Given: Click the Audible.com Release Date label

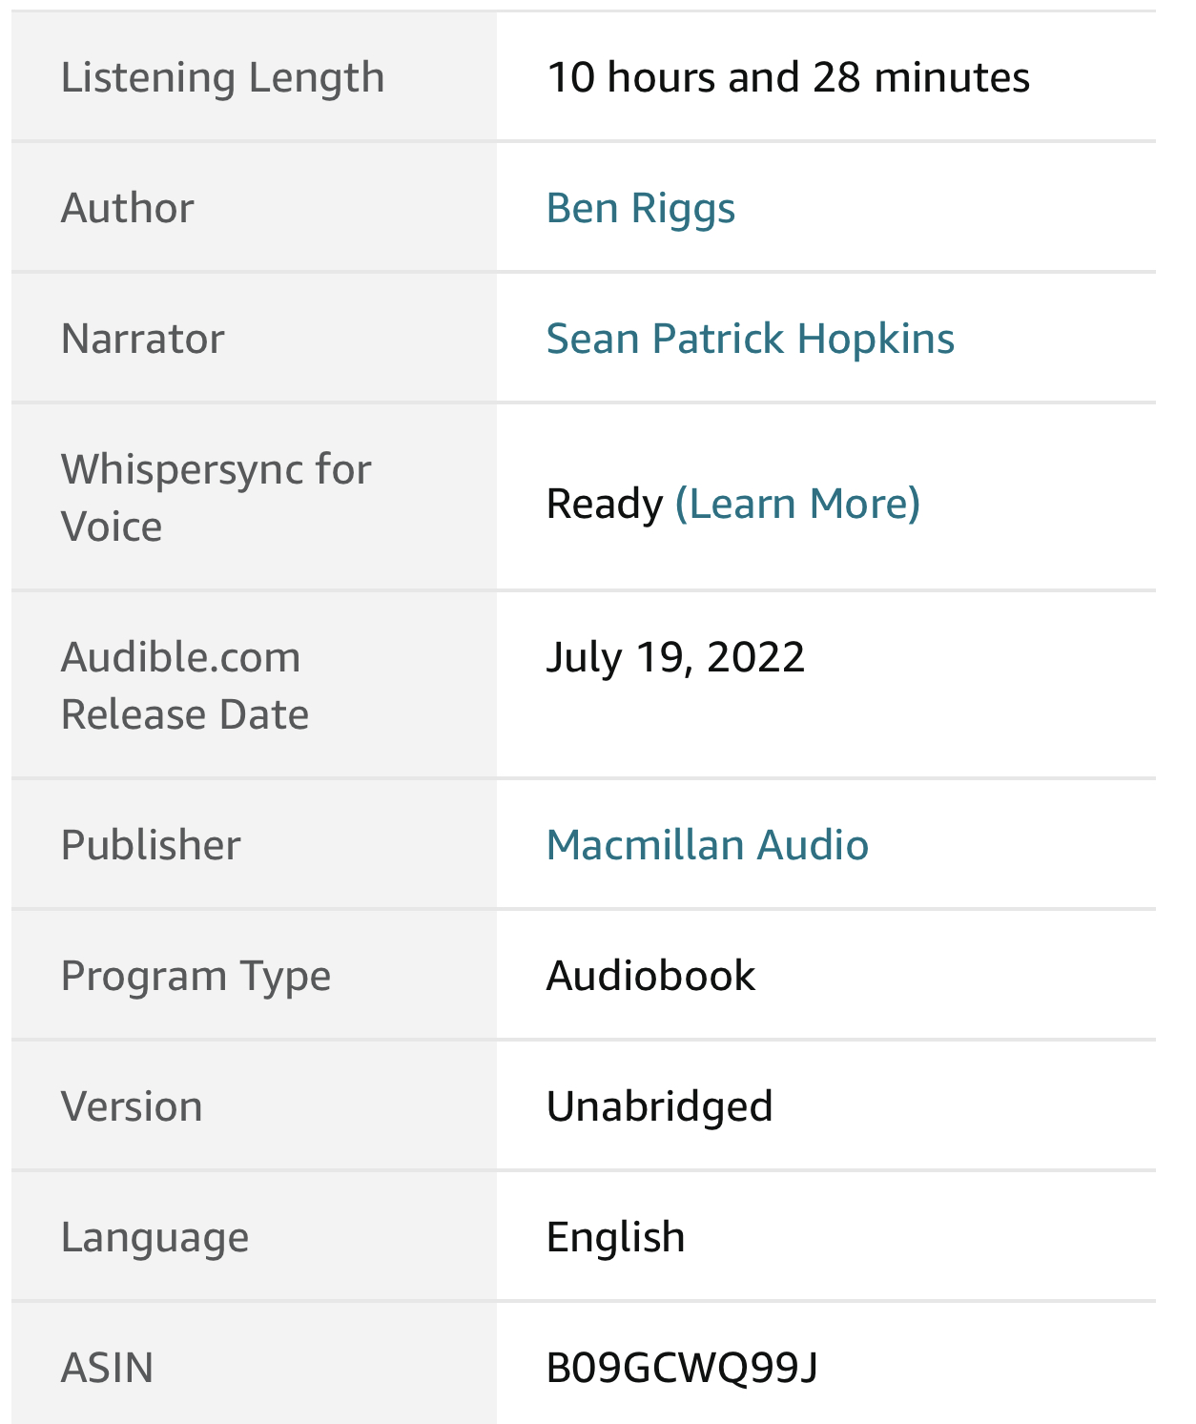Looking at the screenshot, I should click(x=185, y=686).
